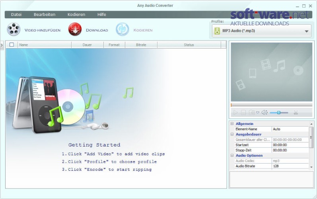This screenshot has width=317, height=199.
Task: Select the Element-Name label
Action: [x=246, y=129]
